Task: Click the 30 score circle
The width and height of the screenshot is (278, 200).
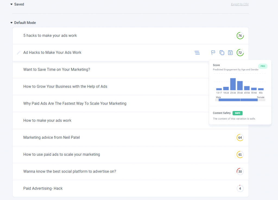Action: click(x=240, y=172)
